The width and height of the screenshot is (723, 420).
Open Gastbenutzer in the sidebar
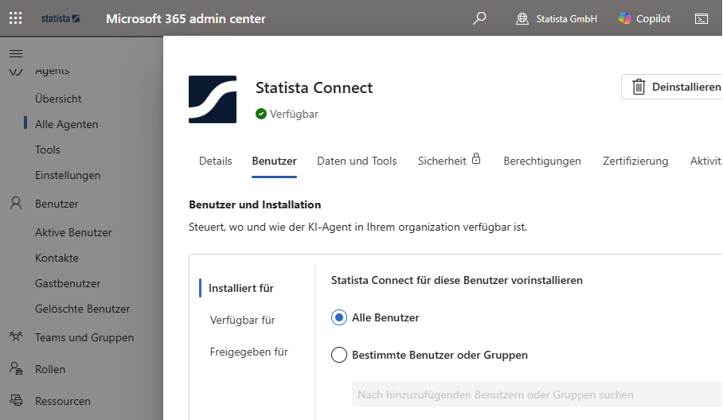click(x=68, y=283)
